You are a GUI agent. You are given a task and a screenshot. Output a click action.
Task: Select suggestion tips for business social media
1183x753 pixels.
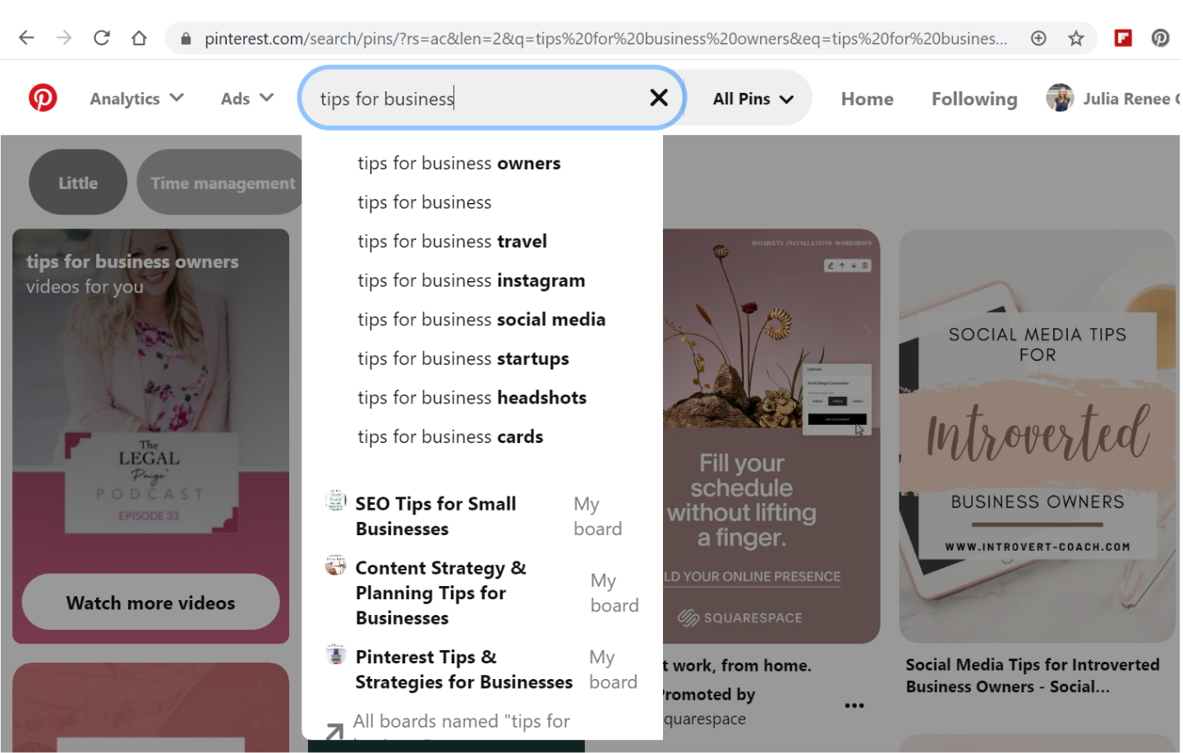[482, 319]
